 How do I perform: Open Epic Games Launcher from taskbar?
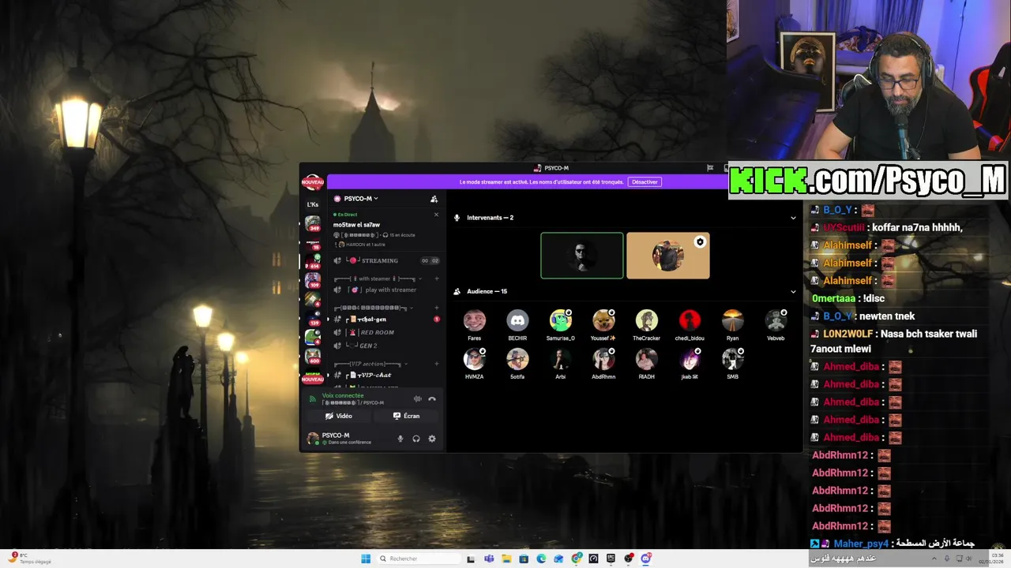click(611, 559)
